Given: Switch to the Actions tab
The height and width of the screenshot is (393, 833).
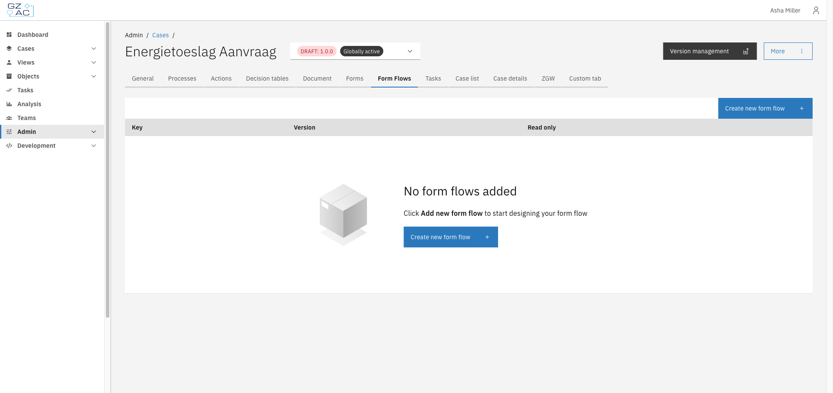Looking at the screenshot, I should coord(221,78).
